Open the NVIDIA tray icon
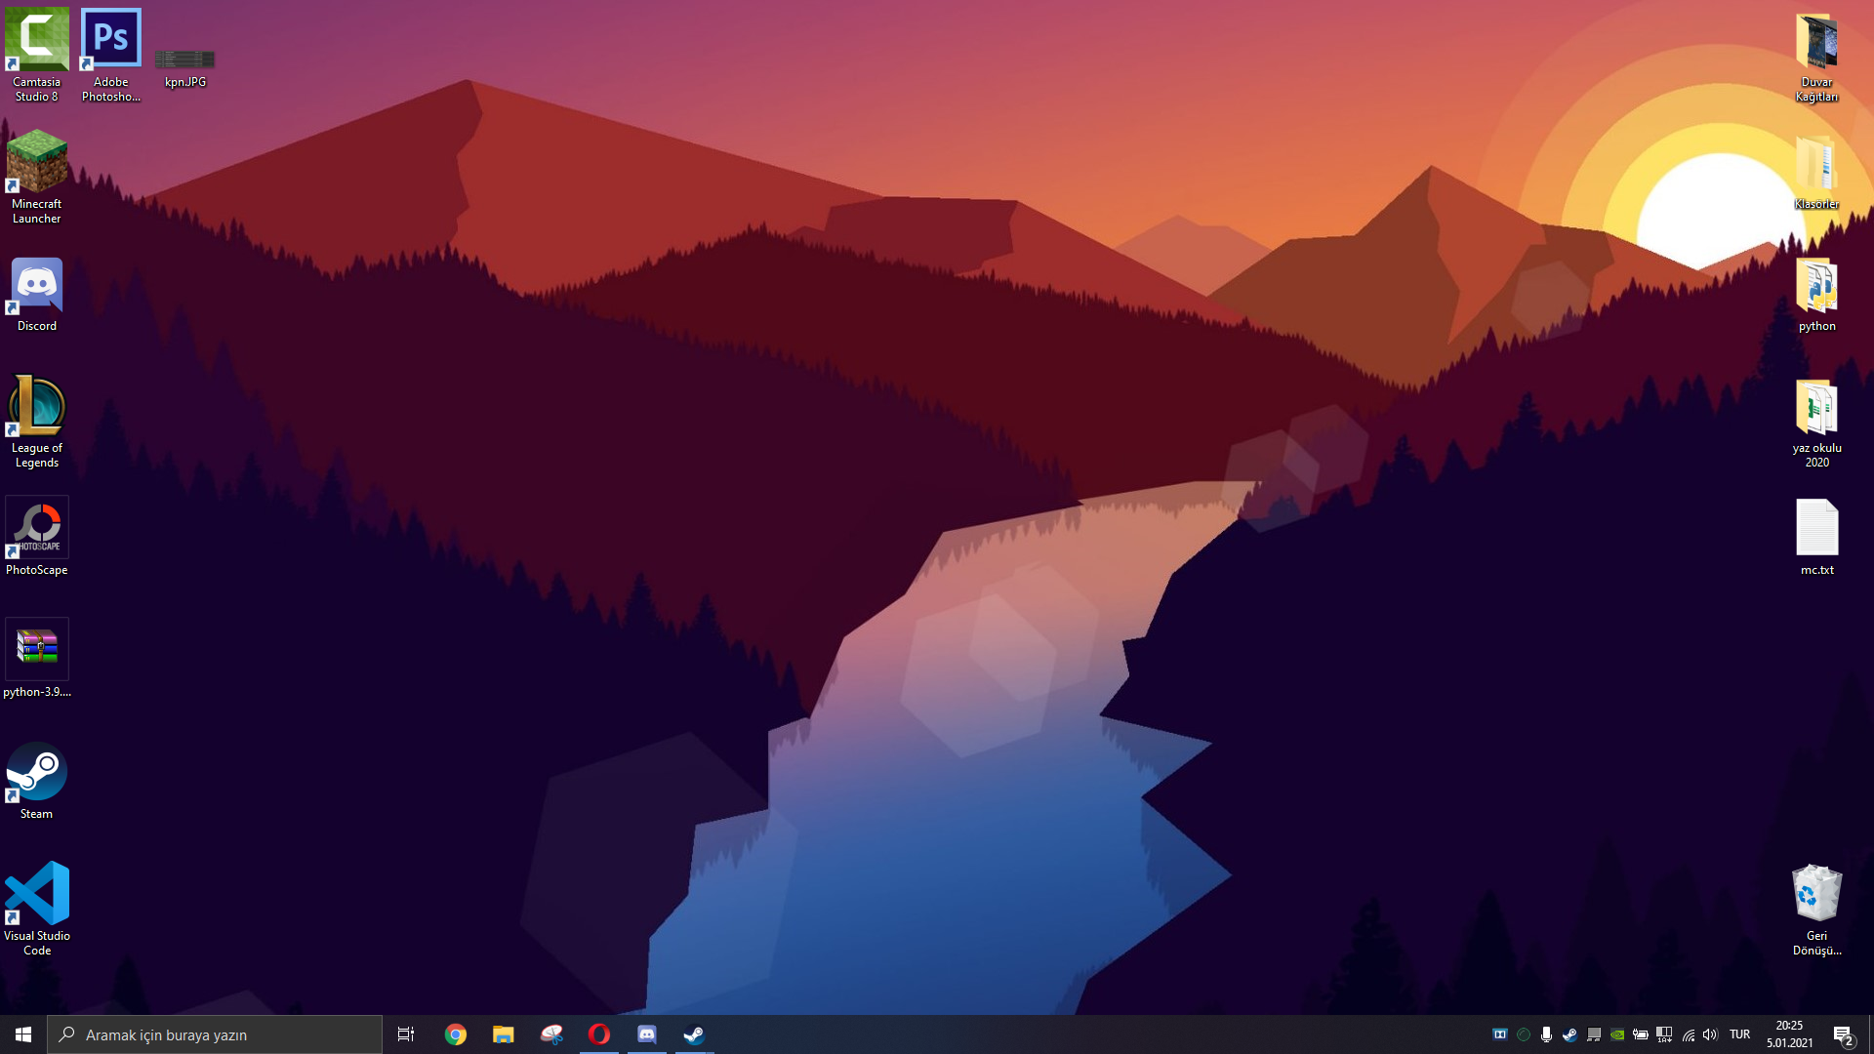The image size is (1874, 1054). tap(1617, 1034)
